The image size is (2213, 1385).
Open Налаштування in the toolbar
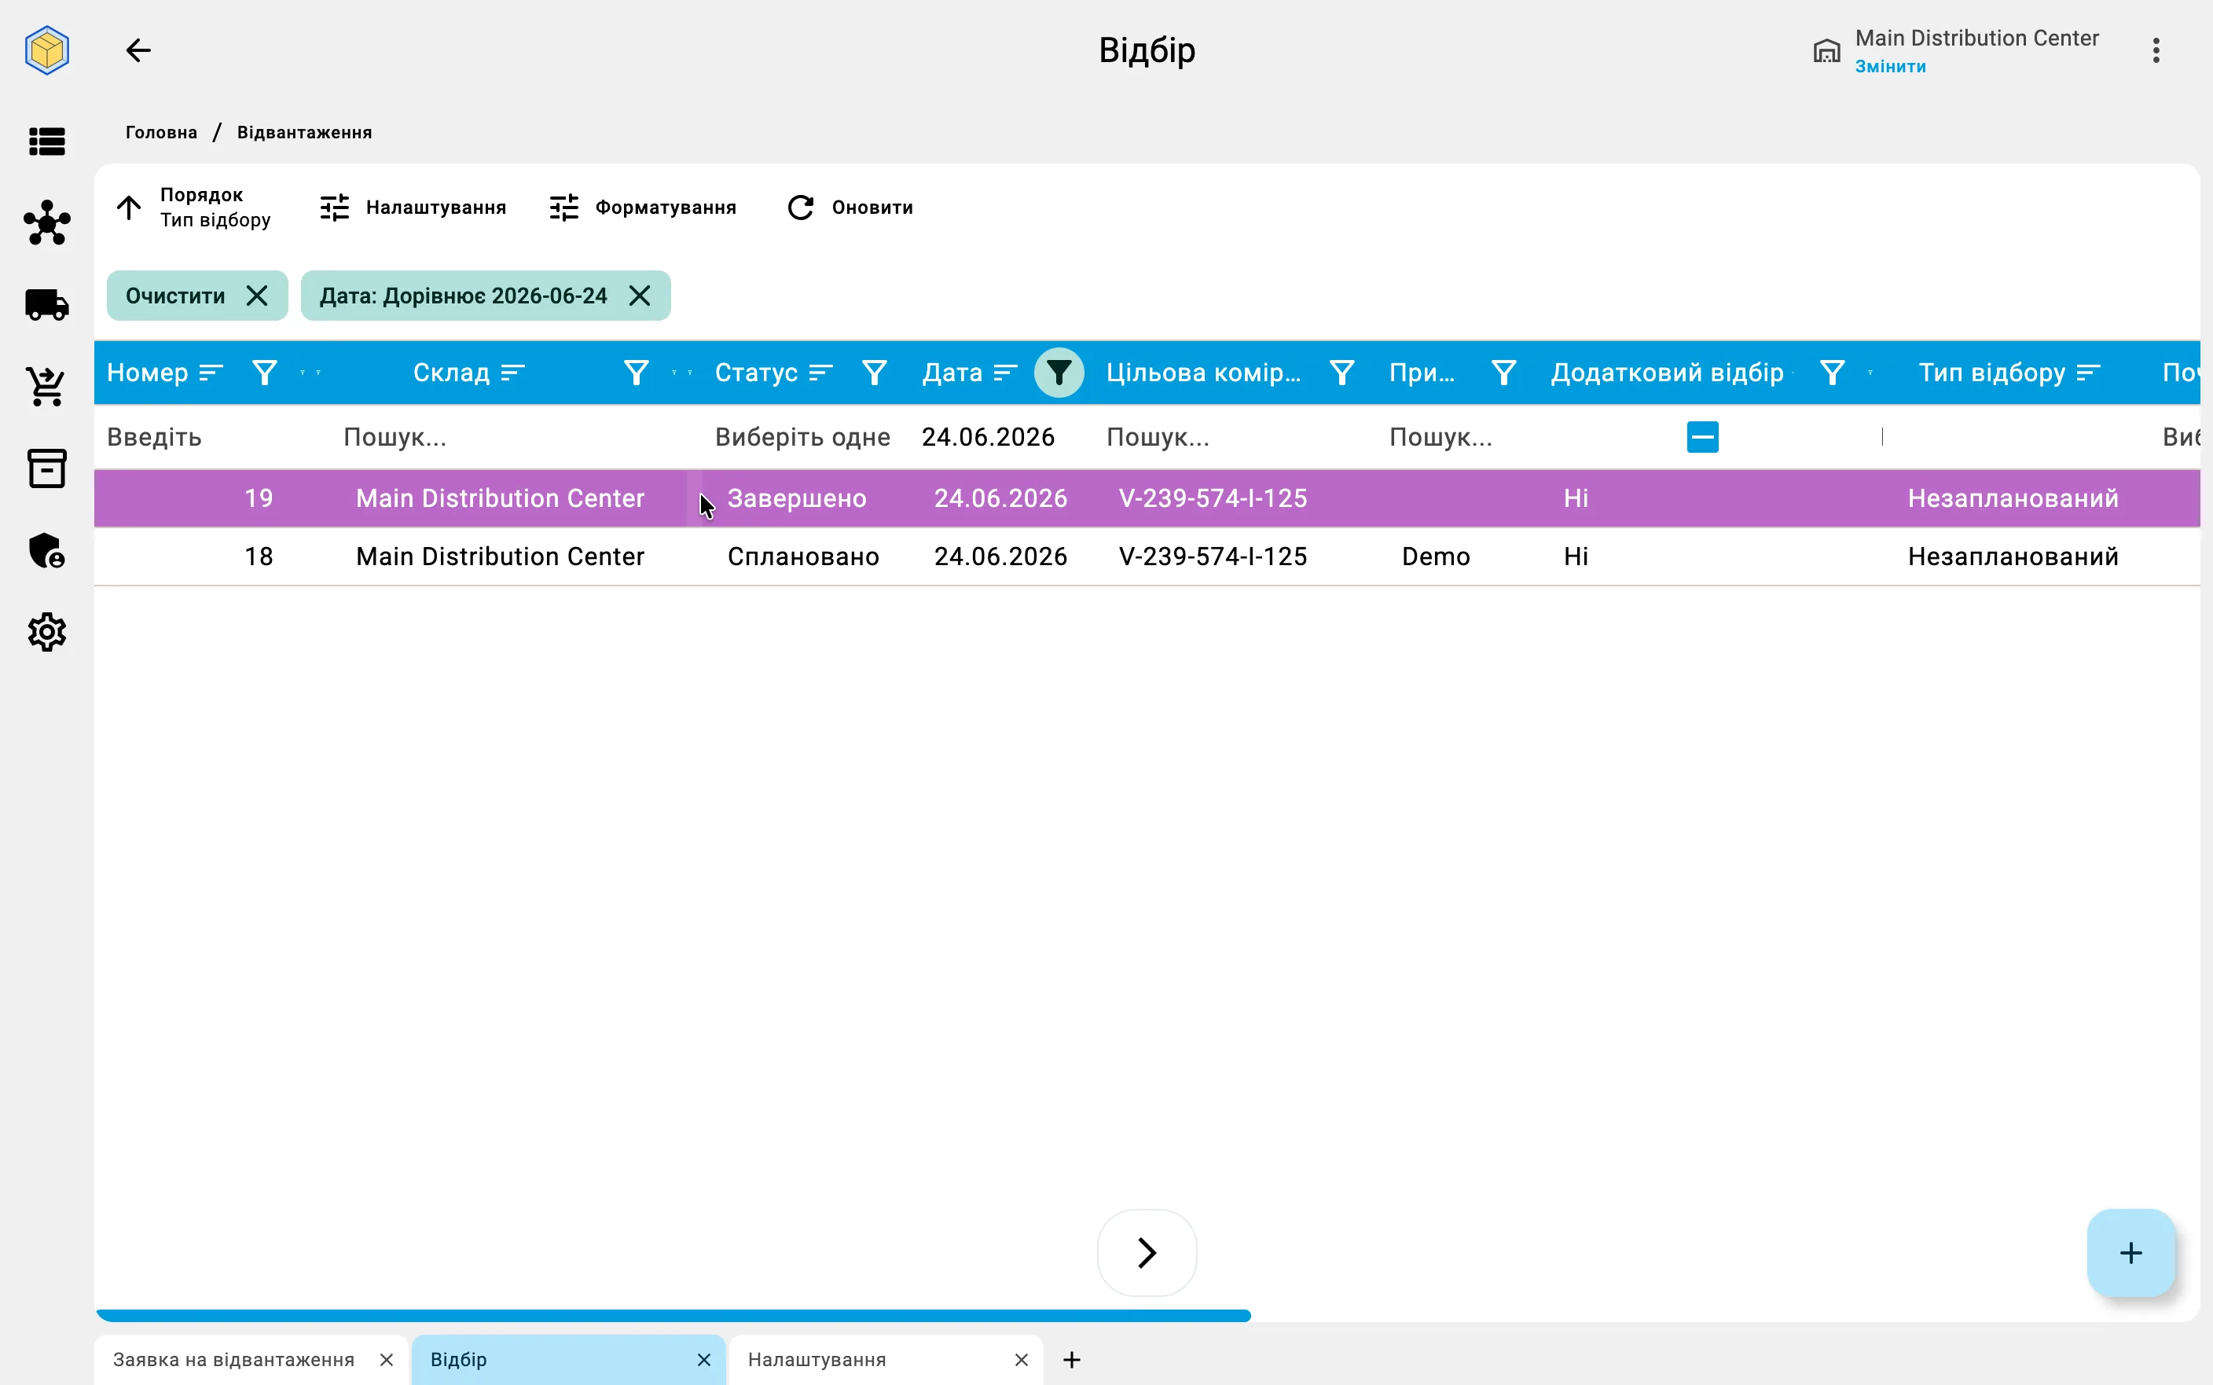413,208
